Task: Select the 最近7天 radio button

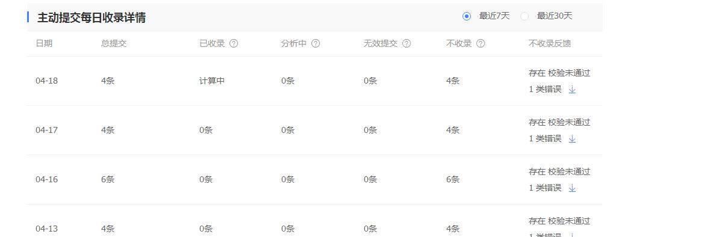Action: point(467,16)
